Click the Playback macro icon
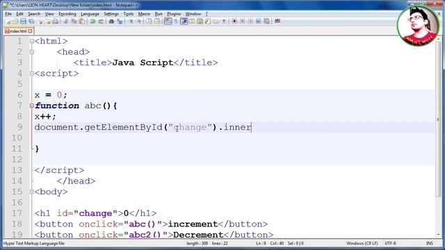The width and height of the screenshot is (445, 250). point(250,22)
